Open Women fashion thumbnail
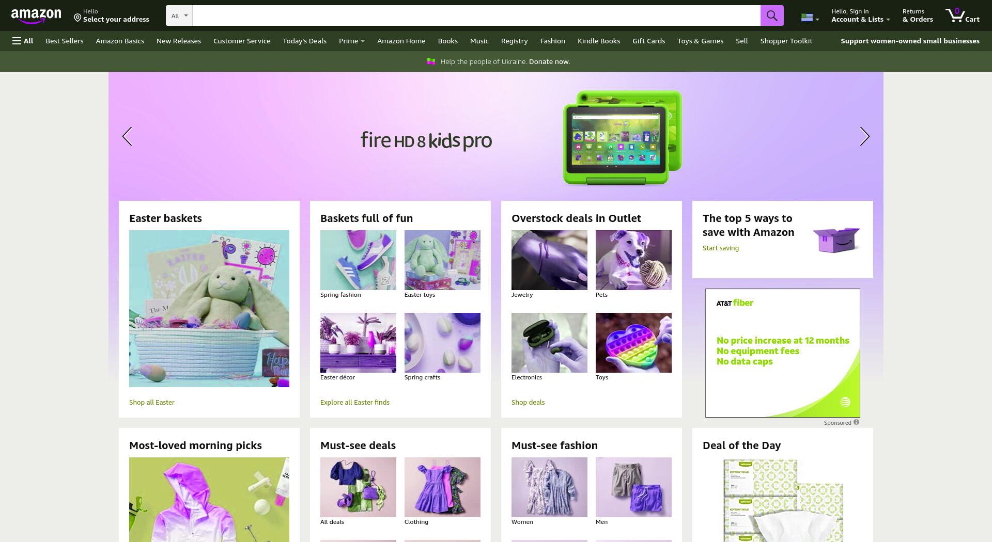 pos(549,487)
